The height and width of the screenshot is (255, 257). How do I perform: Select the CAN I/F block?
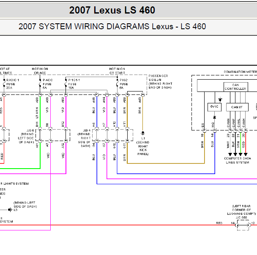click(x=237, y=107)
